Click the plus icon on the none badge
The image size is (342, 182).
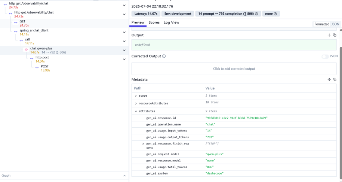tap(275, 14)
